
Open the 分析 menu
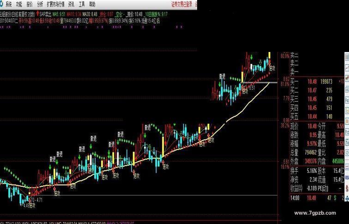tap(40, 4)
